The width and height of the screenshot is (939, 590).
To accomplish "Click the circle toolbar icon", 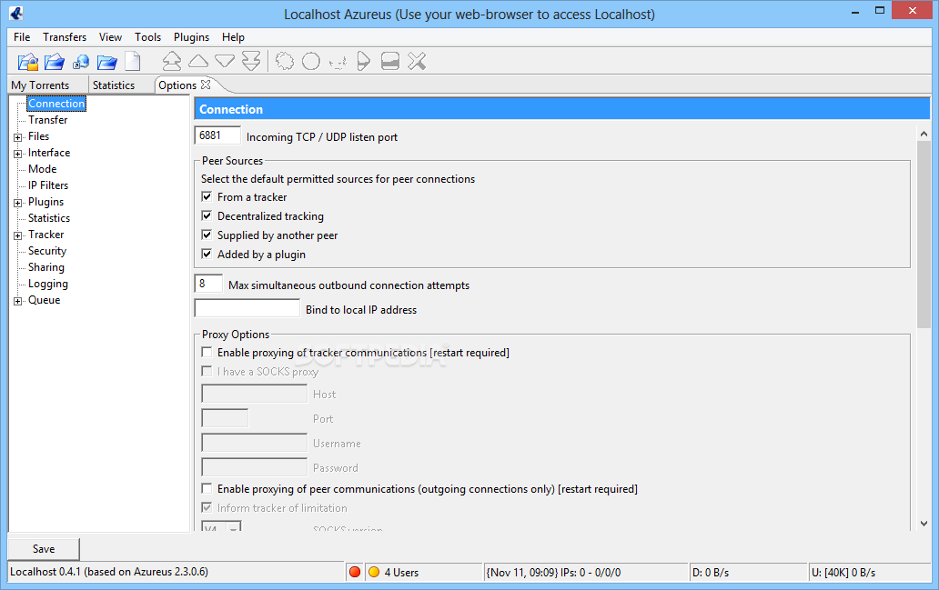I will (x=311, y=61).
